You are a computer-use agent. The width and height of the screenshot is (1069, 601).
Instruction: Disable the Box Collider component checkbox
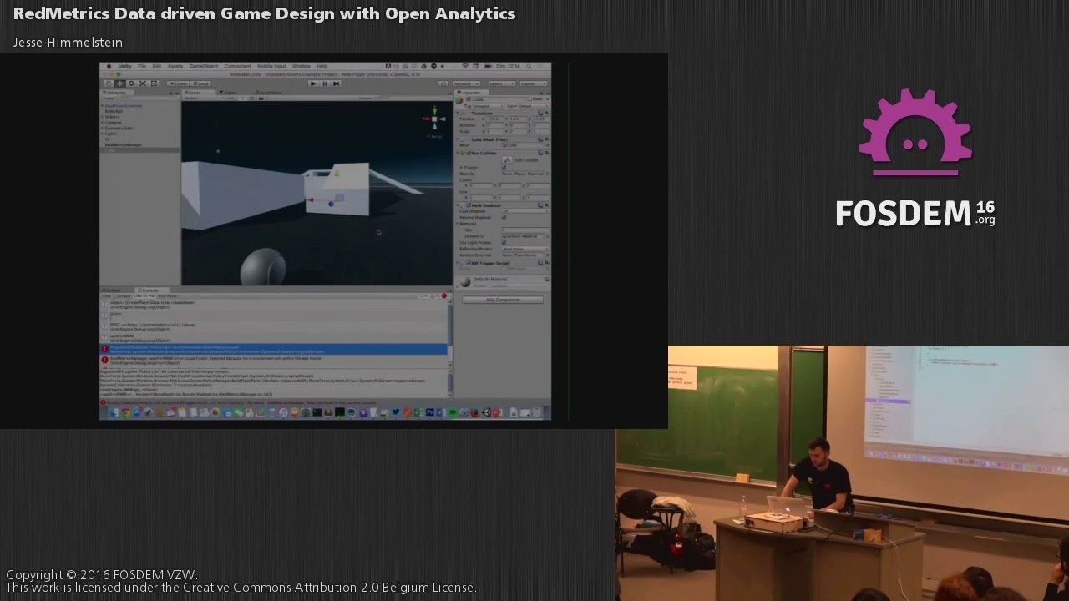pyautogui.click(x=469, y=153)
